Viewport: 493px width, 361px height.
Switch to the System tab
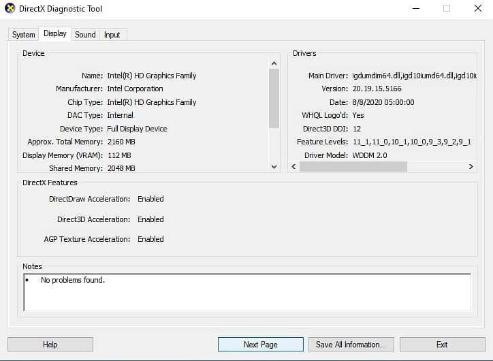pos(24,35)
